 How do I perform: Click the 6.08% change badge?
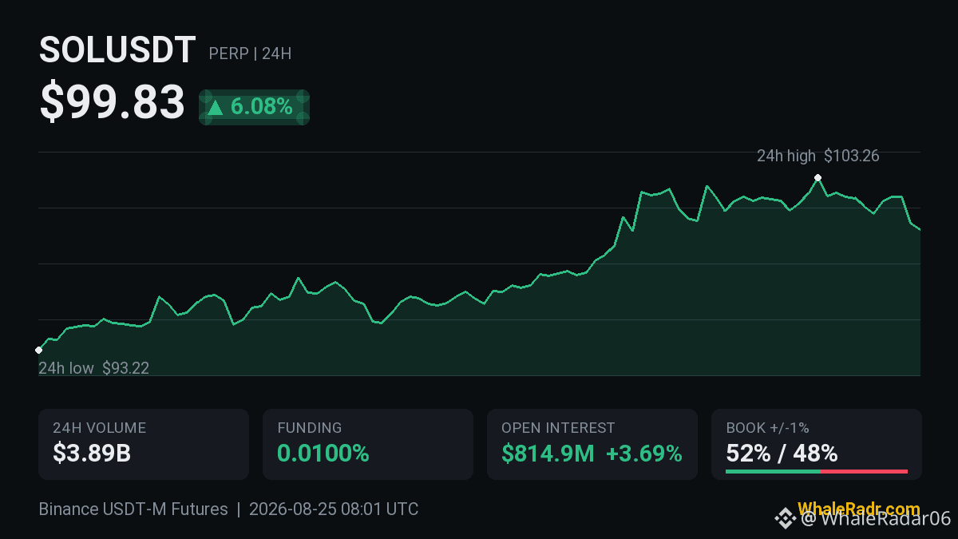click(254, 107)
